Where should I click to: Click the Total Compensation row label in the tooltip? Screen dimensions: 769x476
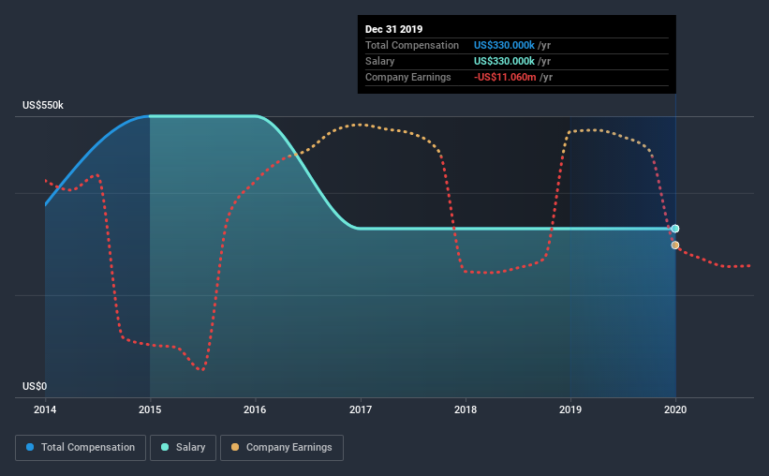coord(412,45)
